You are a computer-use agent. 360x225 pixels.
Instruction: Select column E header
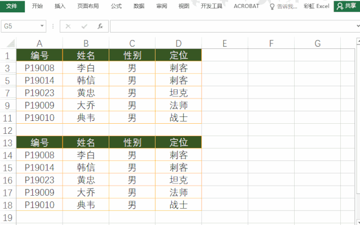coord(225,43)
